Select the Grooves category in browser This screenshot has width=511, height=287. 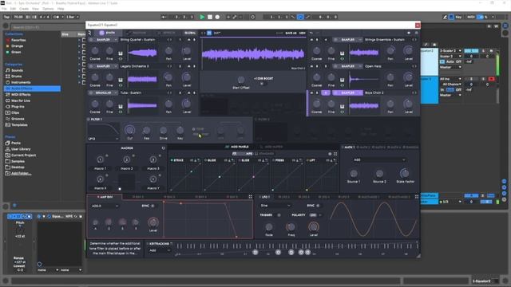(x=18, y=119)
